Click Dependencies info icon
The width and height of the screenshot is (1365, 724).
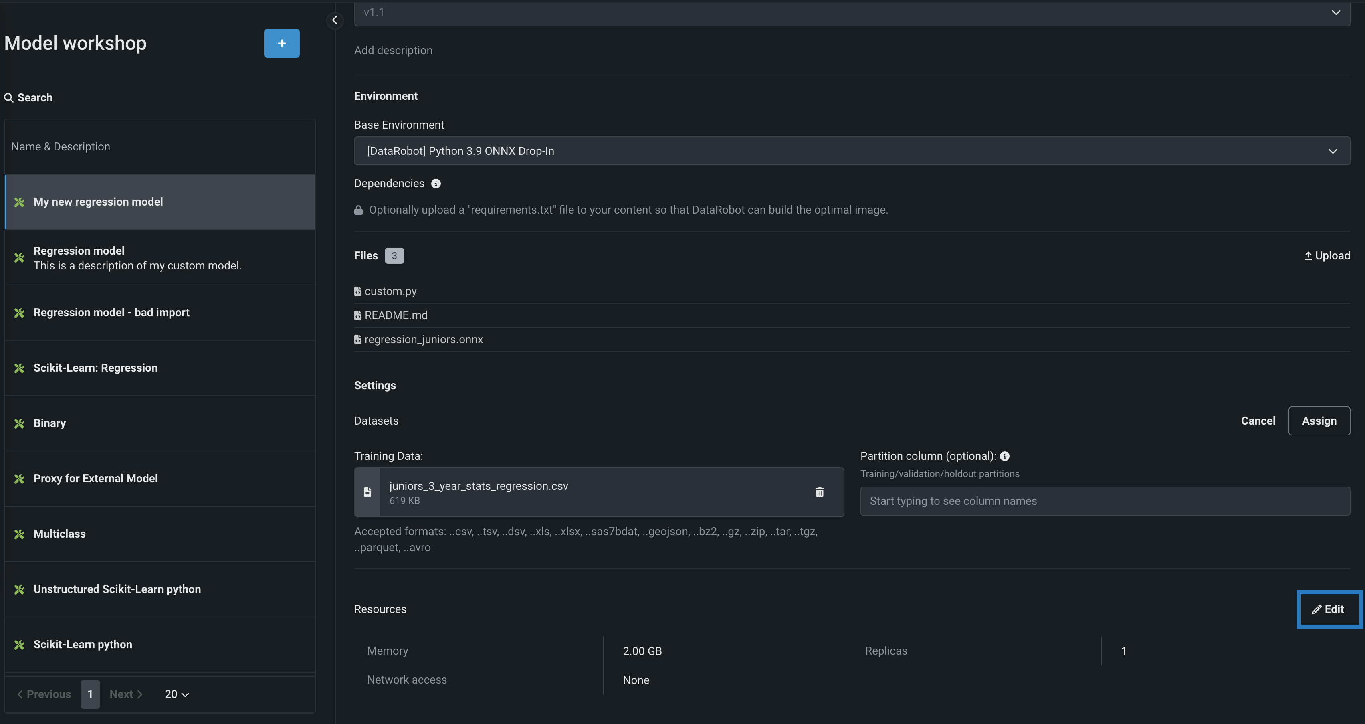pyautogui.click(x=436, y=184)
